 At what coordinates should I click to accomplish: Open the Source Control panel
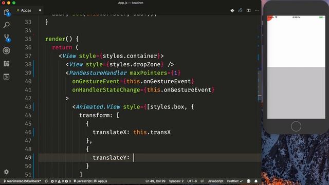tap(7, 38)
